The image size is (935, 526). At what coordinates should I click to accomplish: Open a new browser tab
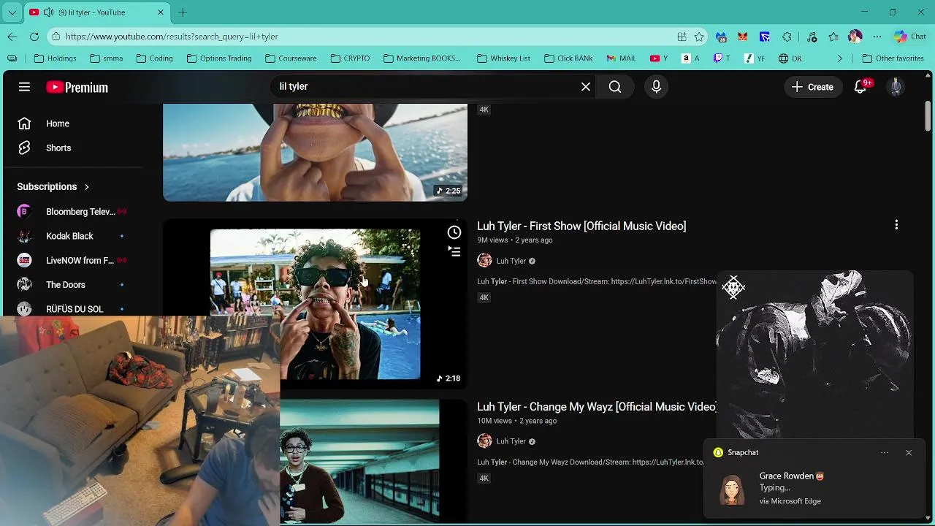(183, 12)
